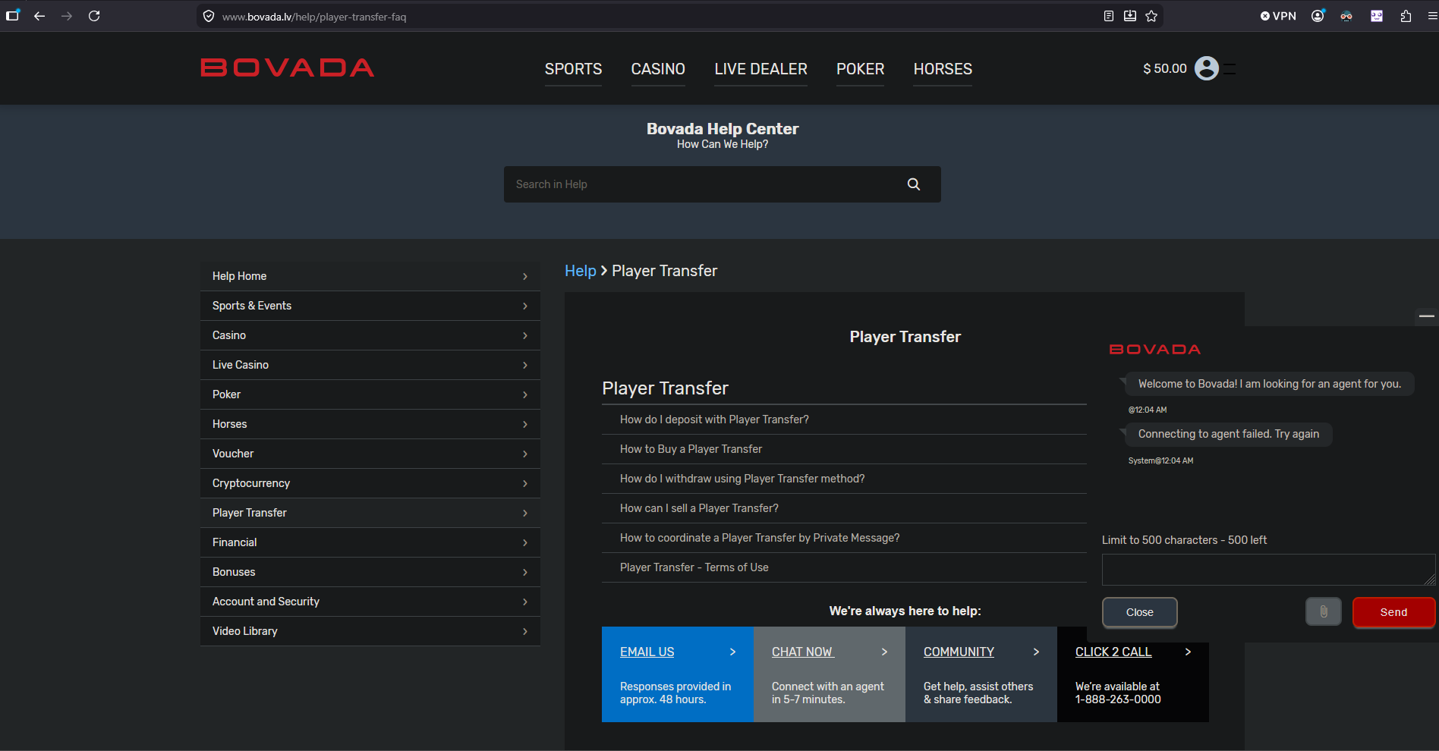Open 'How to Buy a Player Transfer'
The height and width of the screenshot is (751, 1439).
pyautogui.click(x=691, y=449)
